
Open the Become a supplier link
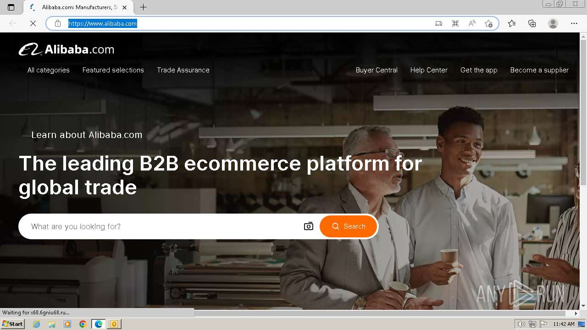click(x=539, y=70)
